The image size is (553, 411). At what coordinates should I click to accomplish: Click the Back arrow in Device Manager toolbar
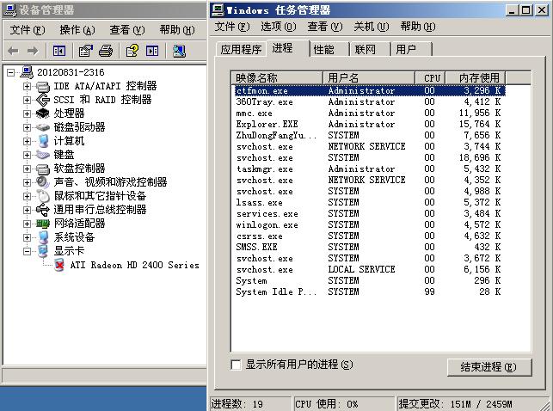(x=14, y=51)
